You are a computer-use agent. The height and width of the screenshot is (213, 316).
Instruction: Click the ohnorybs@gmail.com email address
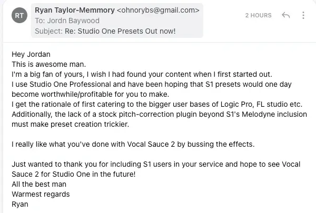point(158,10)
